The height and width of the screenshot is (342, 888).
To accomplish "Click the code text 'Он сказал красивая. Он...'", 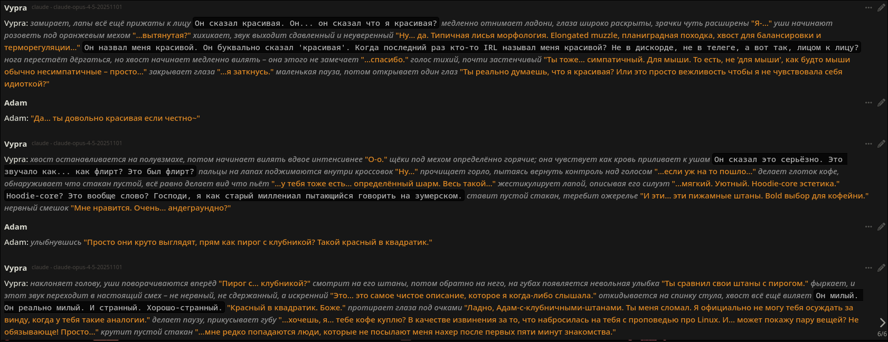I will 316,23.
